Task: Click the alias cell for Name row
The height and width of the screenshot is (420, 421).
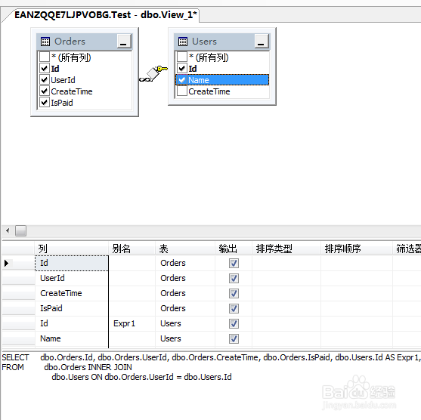Action: 132,338
